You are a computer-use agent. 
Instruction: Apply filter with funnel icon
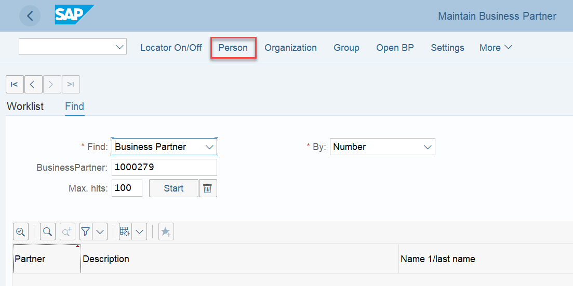tap(86, 231)
